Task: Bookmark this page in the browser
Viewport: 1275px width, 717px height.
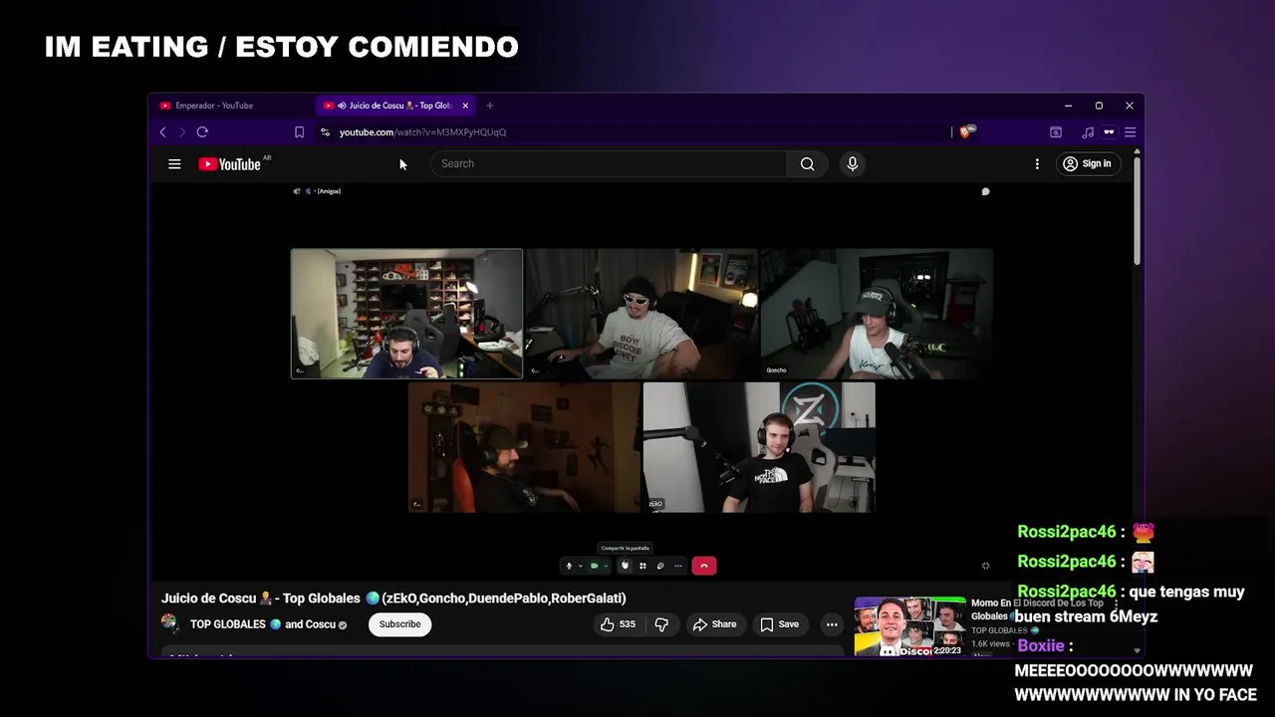Action: click(x=299, y=131)
